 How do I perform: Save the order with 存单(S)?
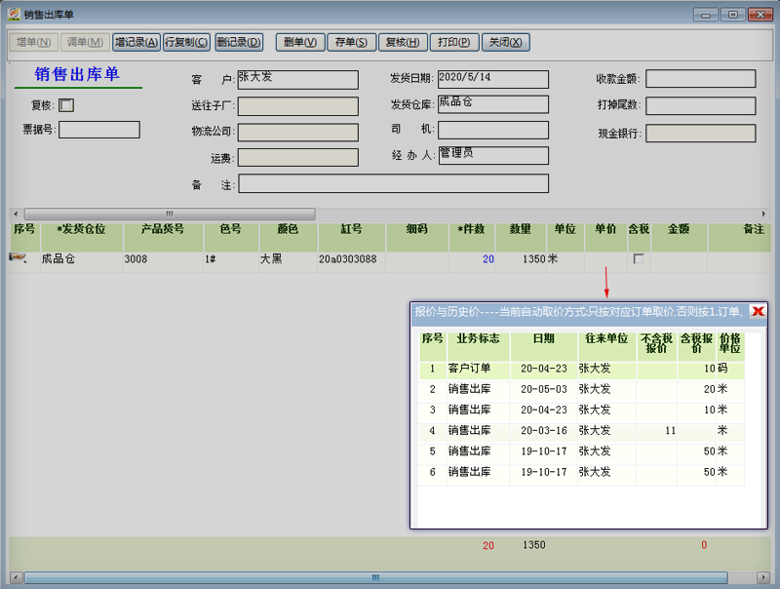click(x=350, y=42)
